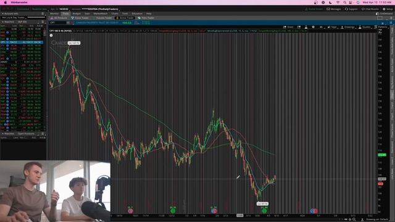Screen dimensions: 395x222
Task: Click the CPT symbol input field
Action: tap(57, 23)
